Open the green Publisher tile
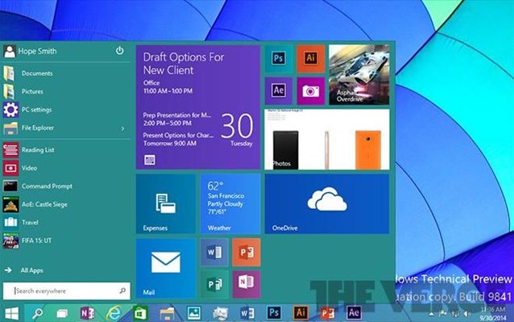514x322 pixels. pos(214,284)
